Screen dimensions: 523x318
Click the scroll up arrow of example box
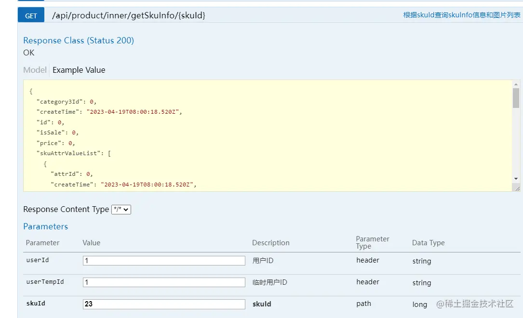coord(516,84)
